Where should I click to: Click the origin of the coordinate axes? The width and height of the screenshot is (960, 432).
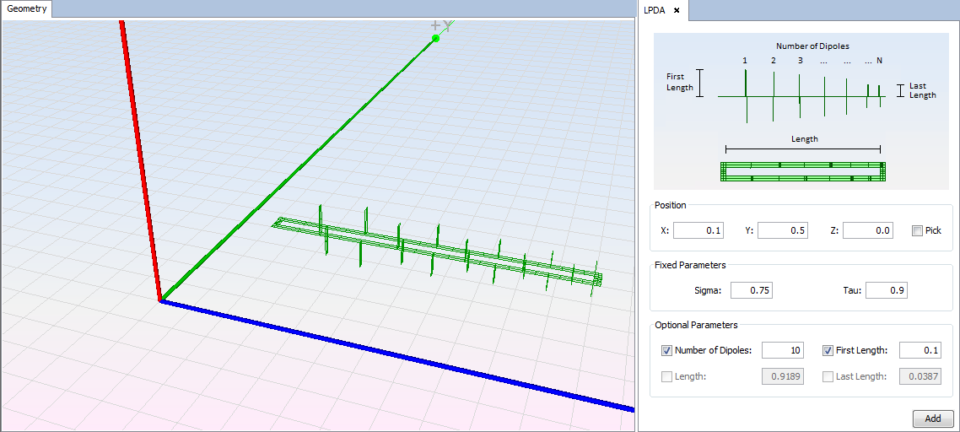pyautogui.click(x=160, y=300)
